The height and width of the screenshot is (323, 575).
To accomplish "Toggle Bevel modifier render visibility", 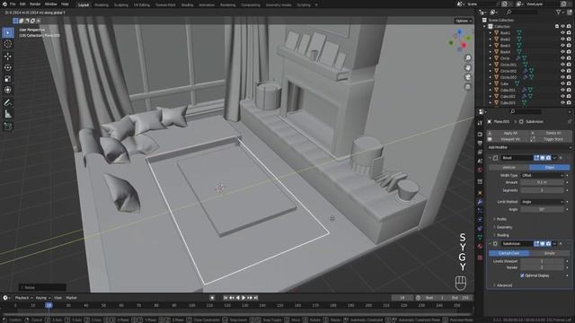I will click(x=548, y=158).
